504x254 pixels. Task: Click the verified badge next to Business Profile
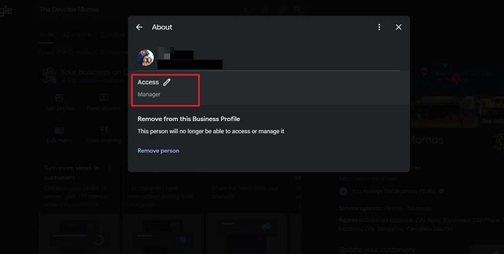click(x=343, y=191)
